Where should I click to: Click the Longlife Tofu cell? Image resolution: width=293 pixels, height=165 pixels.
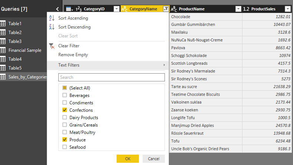(206, 118)
